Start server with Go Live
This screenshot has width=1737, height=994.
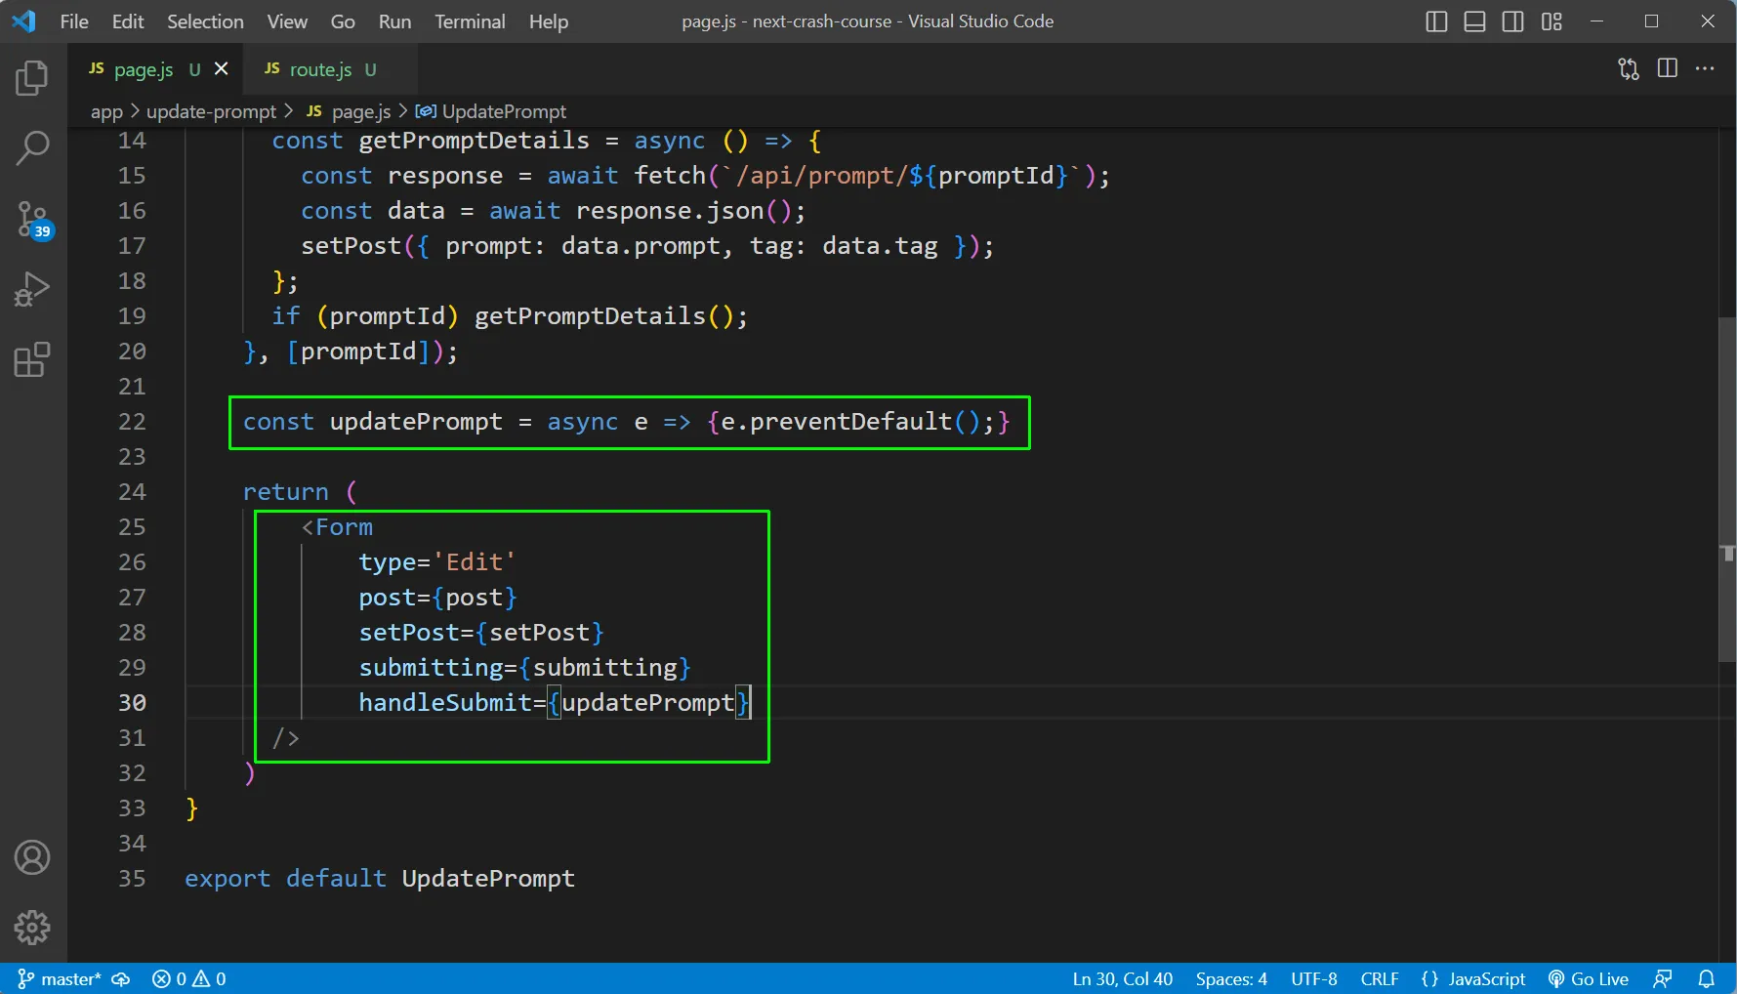1589,978
